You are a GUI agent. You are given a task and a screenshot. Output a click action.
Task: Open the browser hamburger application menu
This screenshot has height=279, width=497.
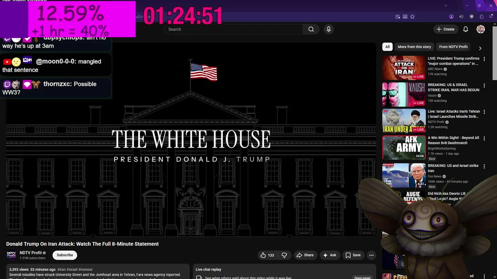[491, 17]
